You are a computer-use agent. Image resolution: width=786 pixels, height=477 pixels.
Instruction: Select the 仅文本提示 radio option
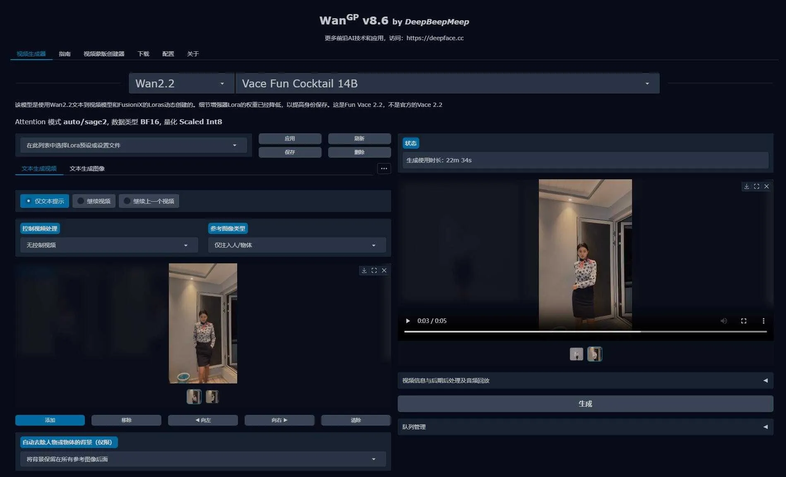tap(45, 201)
